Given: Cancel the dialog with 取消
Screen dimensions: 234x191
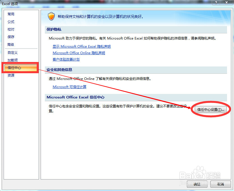Looking at the screenshot, I should [221, 184].
